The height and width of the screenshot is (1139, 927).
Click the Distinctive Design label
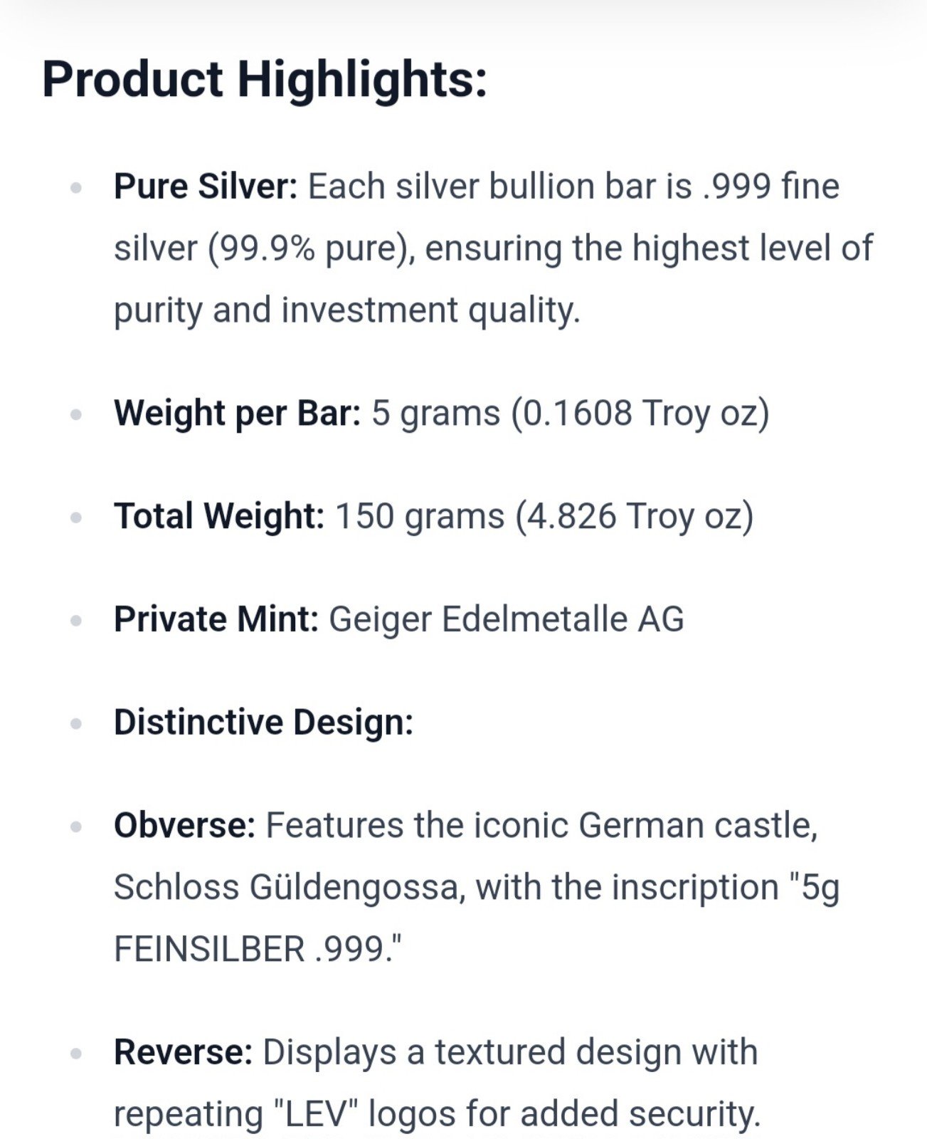tap(263, 722)
